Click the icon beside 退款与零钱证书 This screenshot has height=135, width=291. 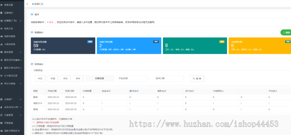pos(2,131)
